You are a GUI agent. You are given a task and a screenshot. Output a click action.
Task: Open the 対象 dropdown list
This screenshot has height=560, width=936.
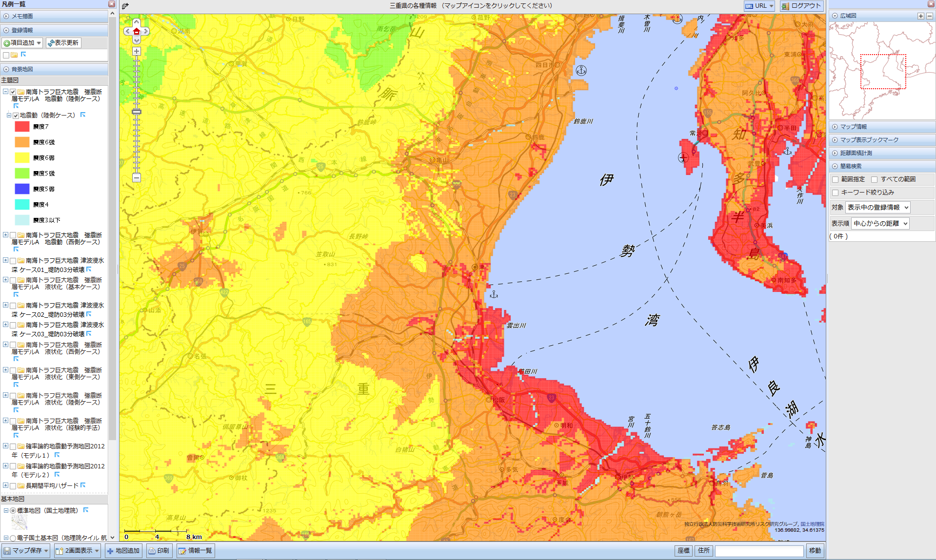click(x=877, y=208)
